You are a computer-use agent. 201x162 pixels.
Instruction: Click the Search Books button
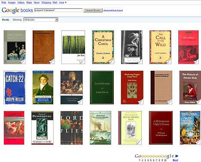[93, 10]
